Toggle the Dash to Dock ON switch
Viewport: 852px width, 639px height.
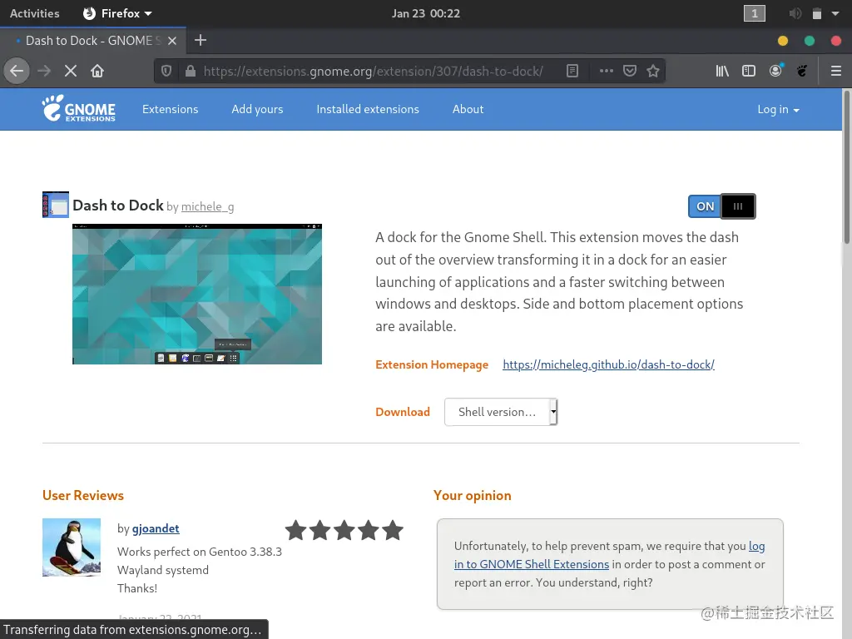tap(721, 206)
